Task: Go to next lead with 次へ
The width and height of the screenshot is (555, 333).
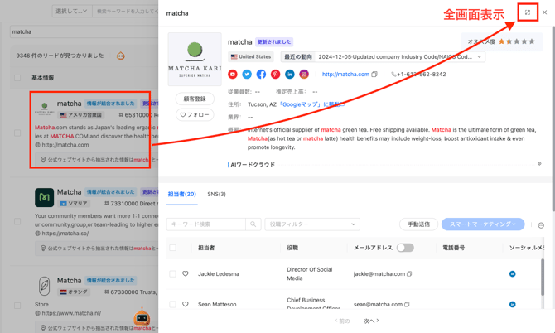Action: (371, 321)
